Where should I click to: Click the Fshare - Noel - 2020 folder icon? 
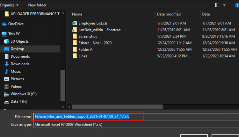click(x=75, y=43)
